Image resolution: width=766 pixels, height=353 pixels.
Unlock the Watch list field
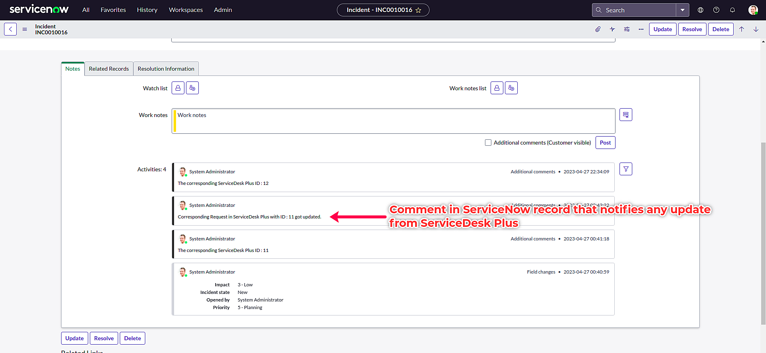178,88
